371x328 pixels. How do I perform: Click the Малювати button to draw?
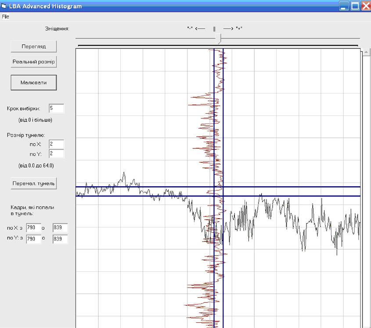point(34,82)
